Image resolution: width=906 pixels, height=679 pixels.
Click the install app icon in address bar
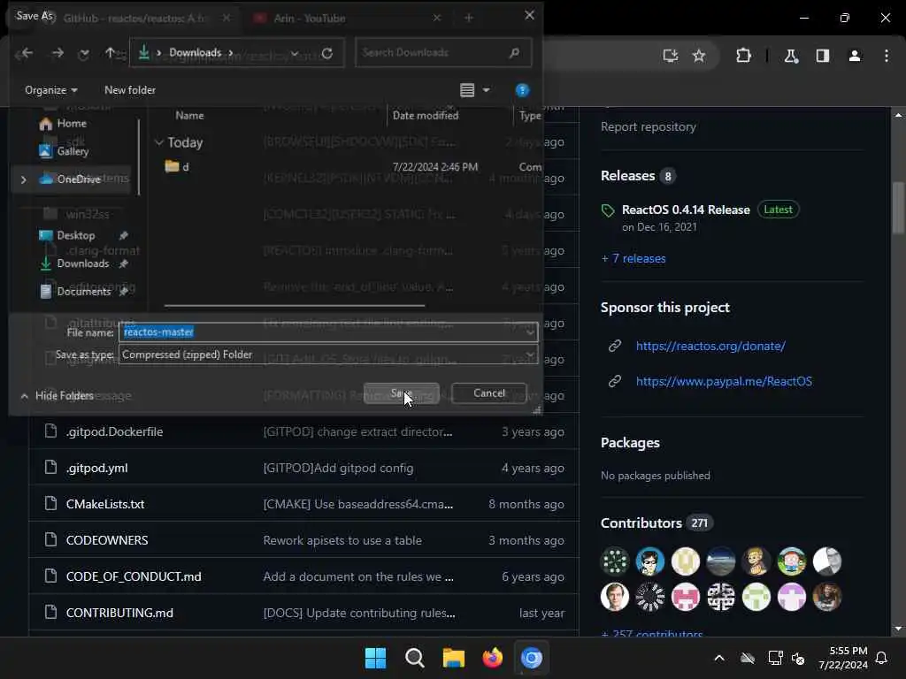[x=671, y=56]
